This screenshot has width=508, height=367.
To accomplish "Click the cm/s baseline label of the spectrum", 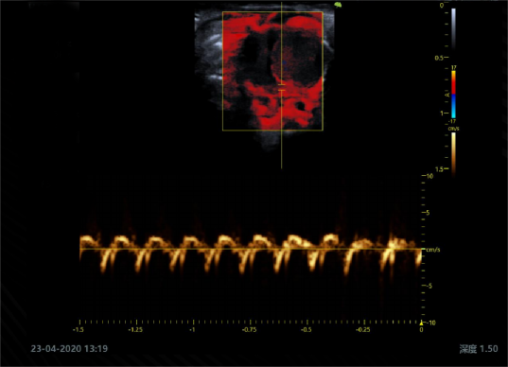I will tap(433, 250).
